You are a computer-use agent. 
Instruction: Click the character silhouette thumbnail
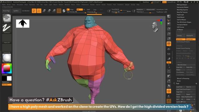click(x=23, y=24)
